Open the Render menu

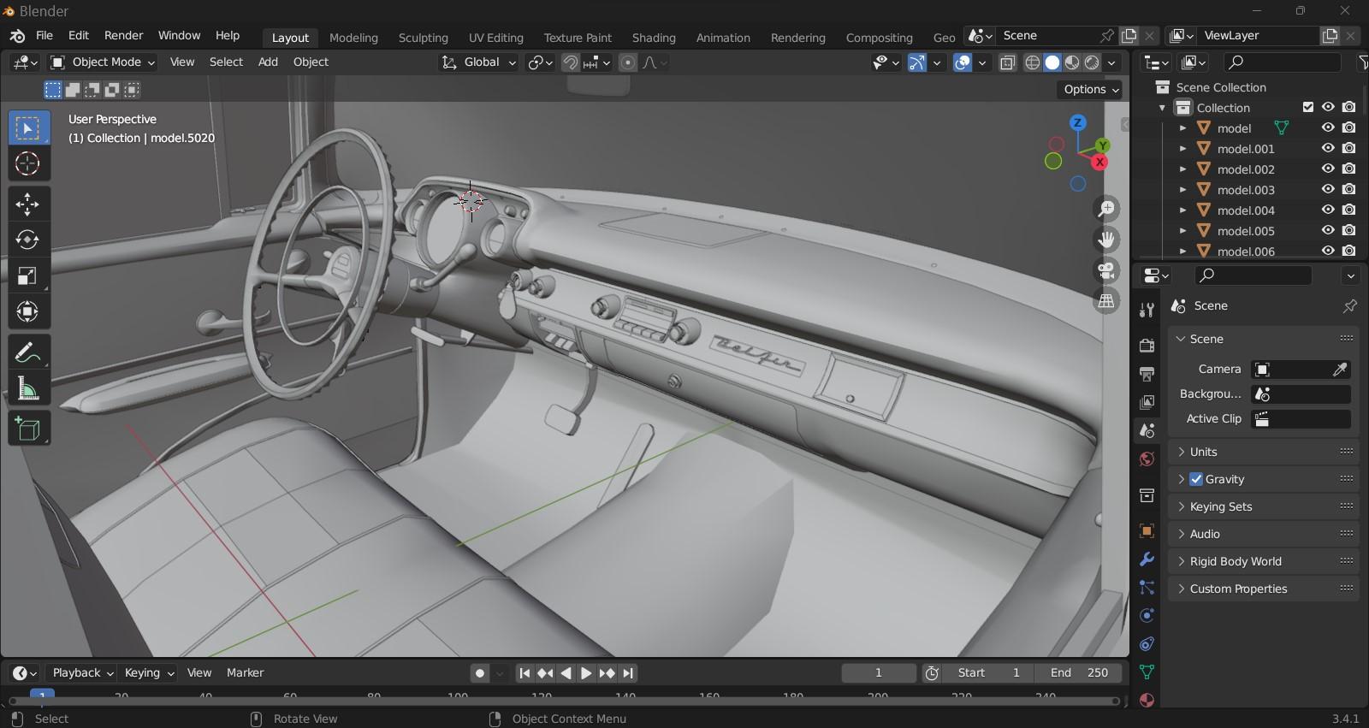coord(124,36)
